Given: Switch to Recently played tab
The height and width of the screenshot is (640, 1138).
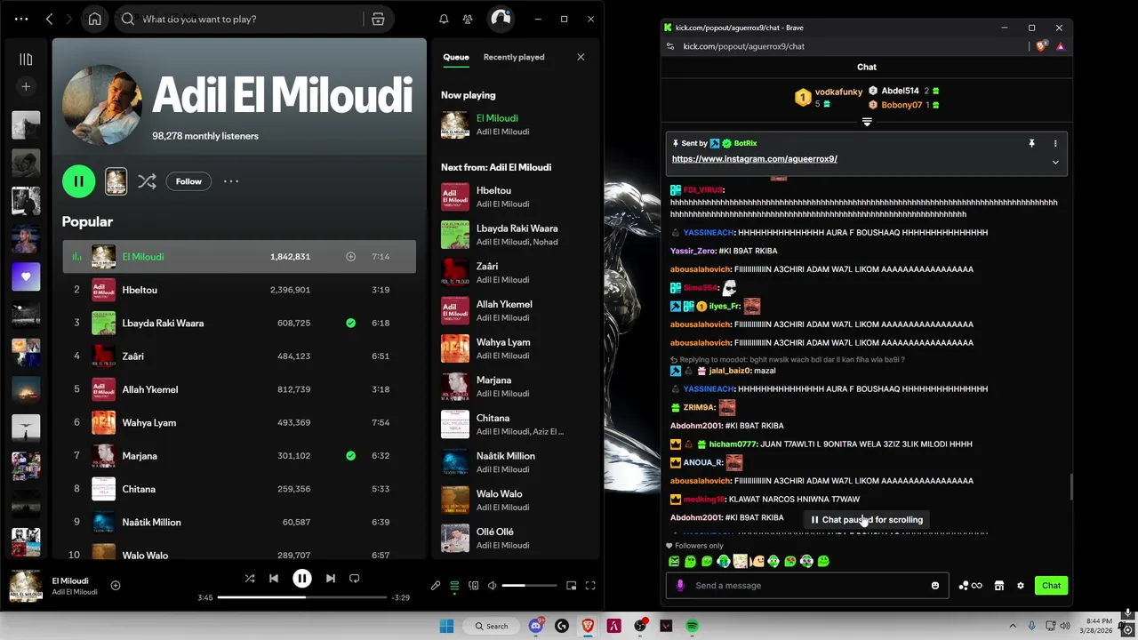Looking at the screenshot, I should [514, 57].
